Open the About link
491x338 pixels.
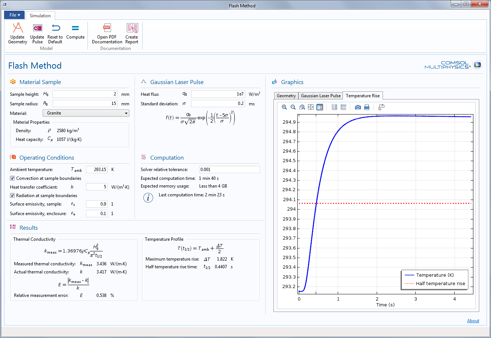(x=473, y=321)
